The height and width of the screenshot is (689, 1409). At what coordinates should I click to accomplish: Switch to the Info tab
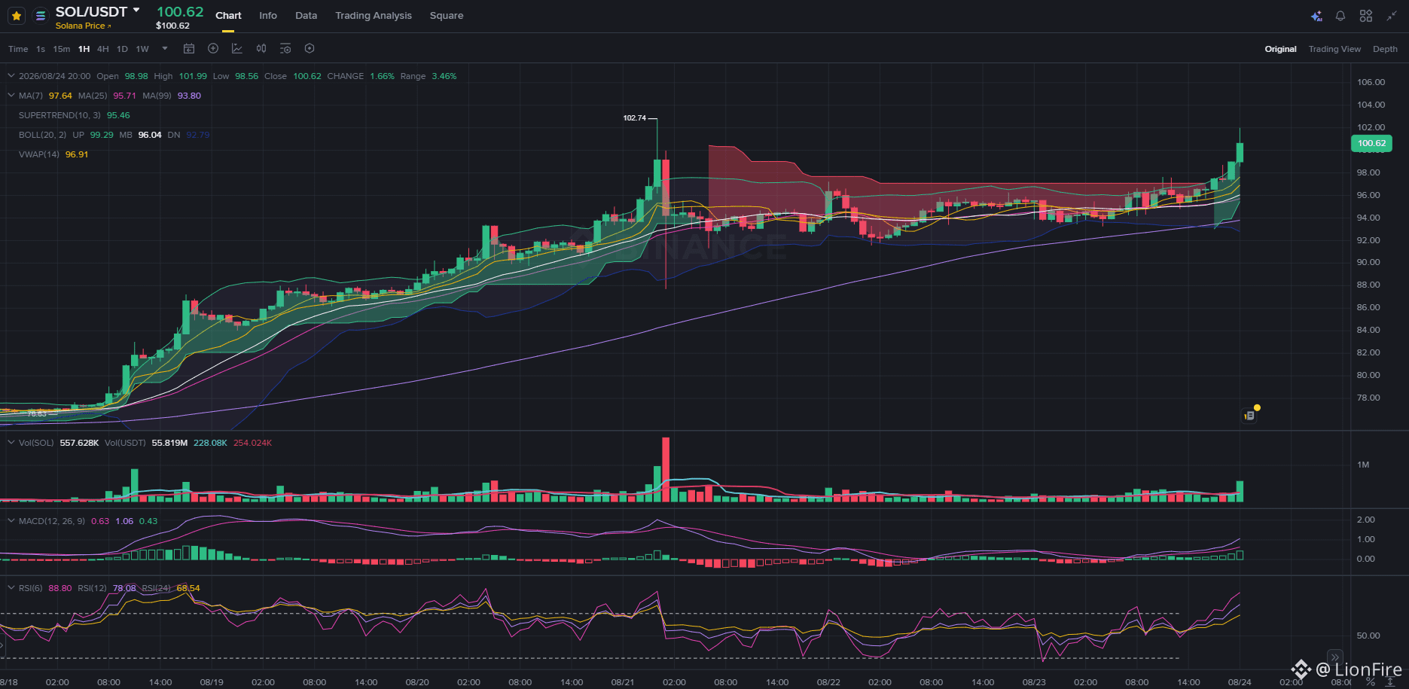pyautogui.click(x=268, y=16)
